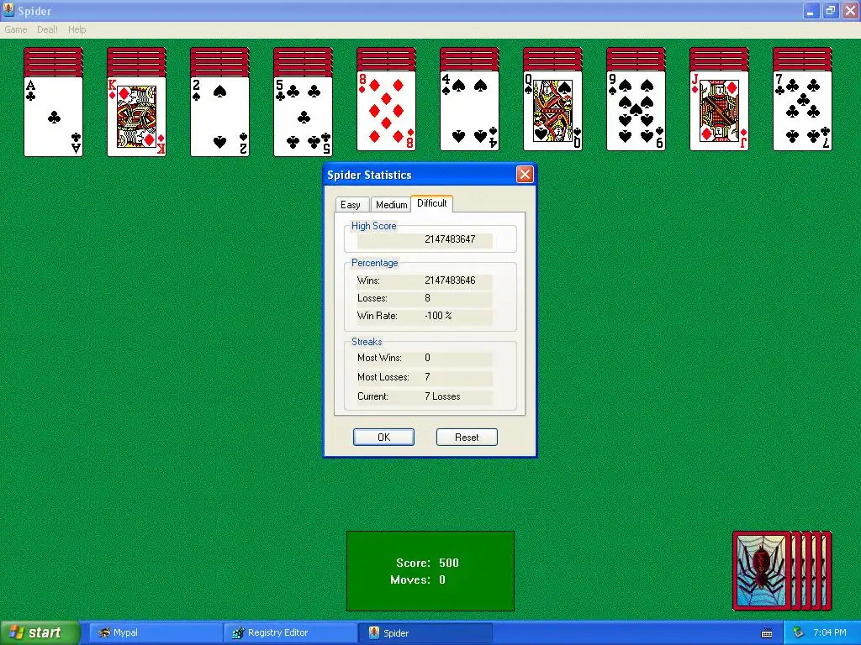Viewport: 861px width, 645px height.
Task: Click the Moves 0 text in score box
Action: coord(418,579)
